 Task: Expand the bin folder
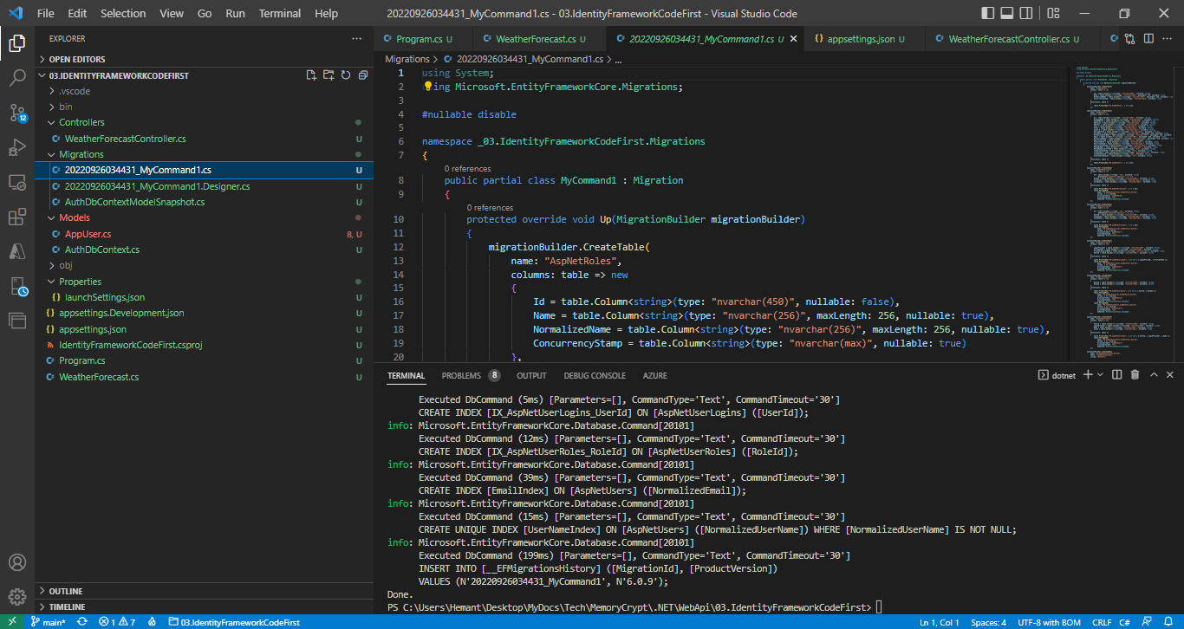coord(205,107)
